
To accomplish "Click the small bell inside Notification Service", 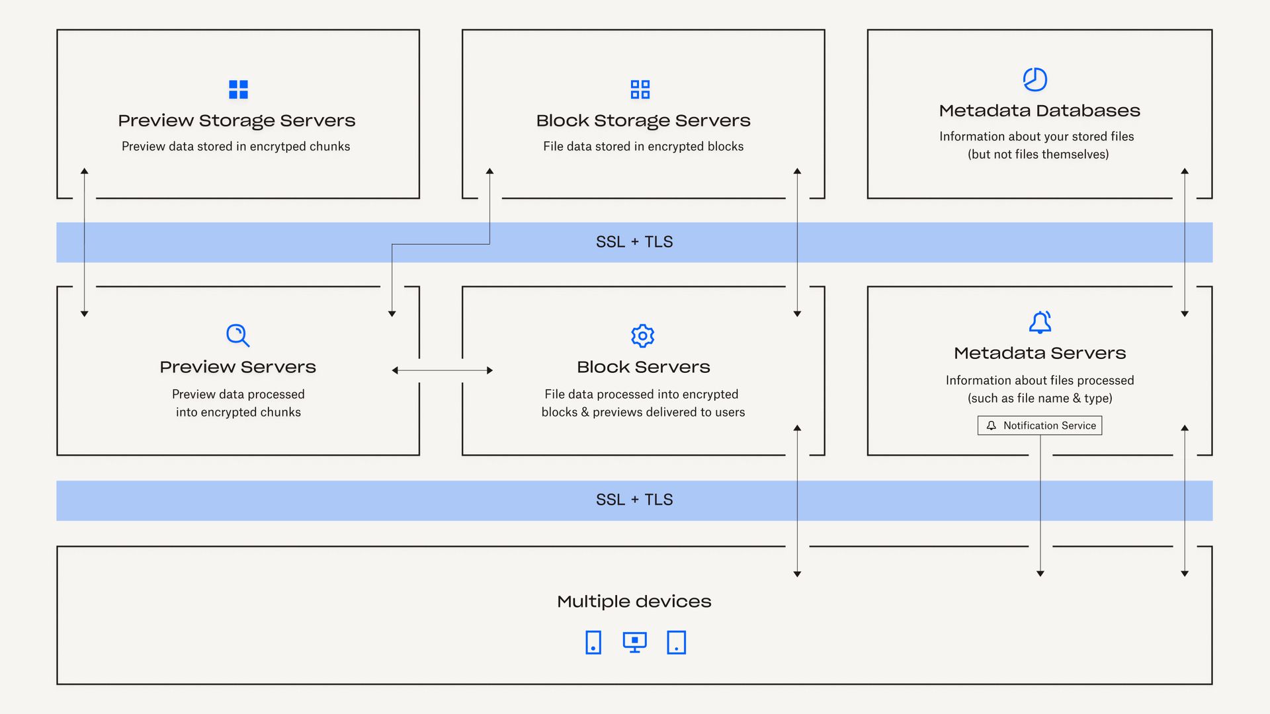I will point(991,425).
